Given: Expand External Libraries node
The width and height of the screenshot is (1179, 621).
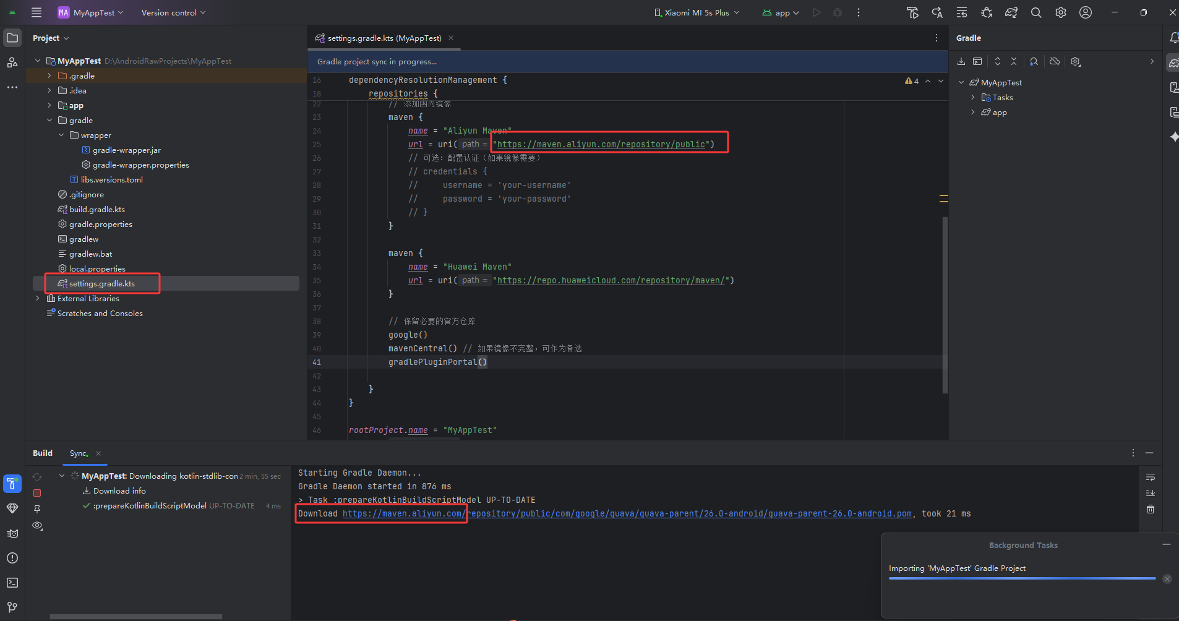Looking at the screenshot, I should tap(38, 298).
